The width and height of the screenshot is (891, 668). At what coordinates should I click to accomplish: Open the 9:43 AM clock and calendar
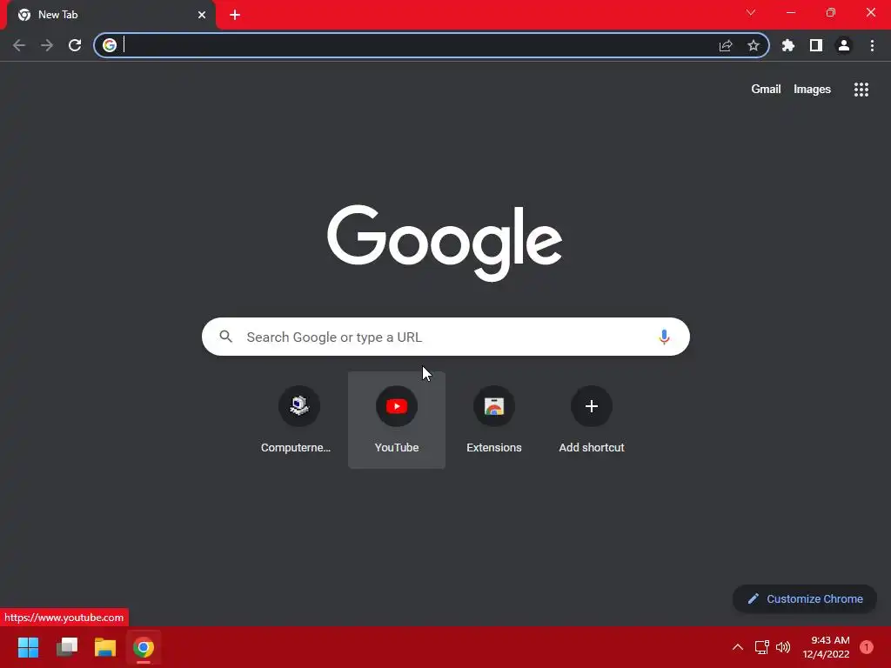pyautogui.click(x=827, y=647)
